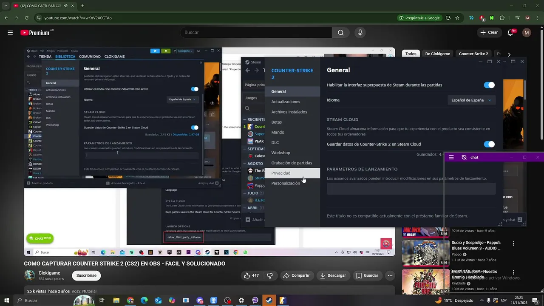Screen dimensions: 544x306
Task: Open Personalización settings section
Action: pos(292,183)
